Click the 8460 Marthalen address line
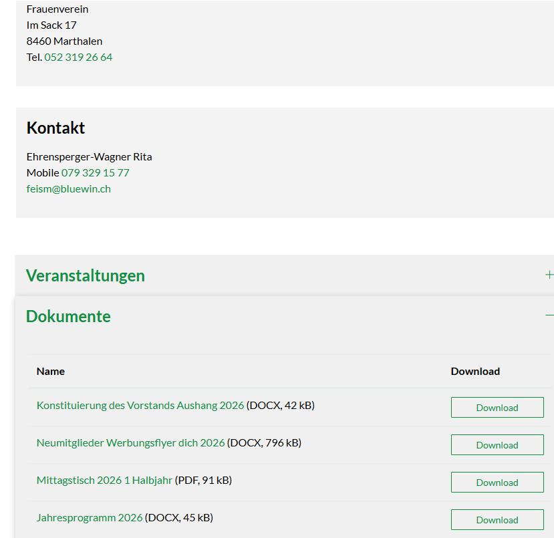 [x=64, y=41]
